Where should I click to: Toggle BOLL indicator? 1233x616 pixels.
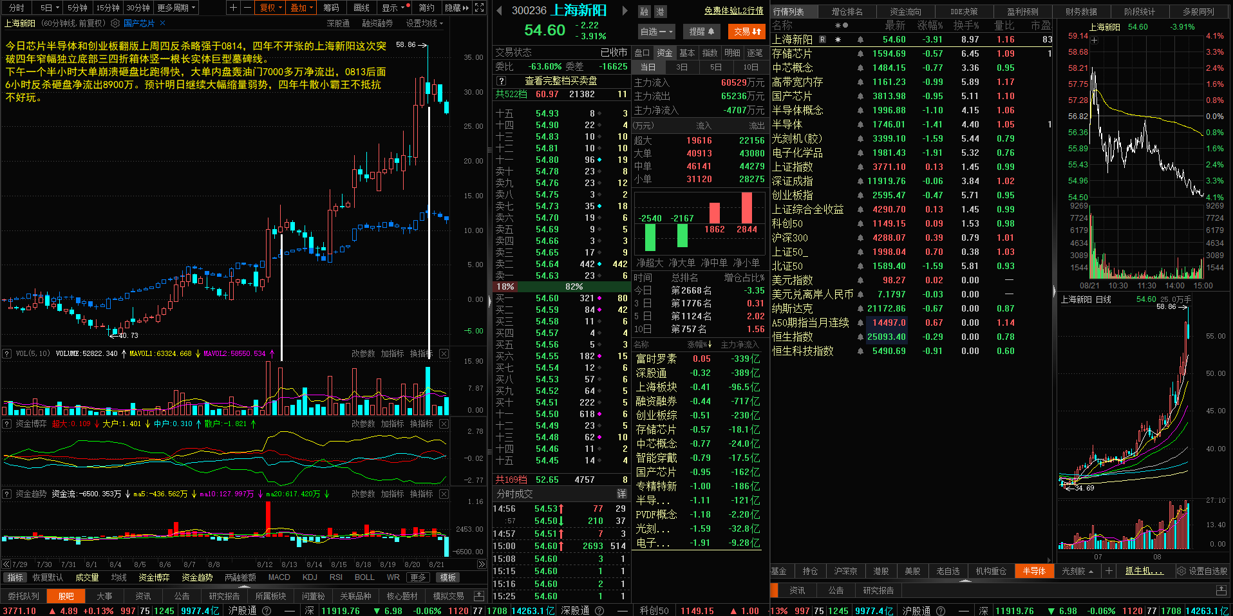click(364, 577)
